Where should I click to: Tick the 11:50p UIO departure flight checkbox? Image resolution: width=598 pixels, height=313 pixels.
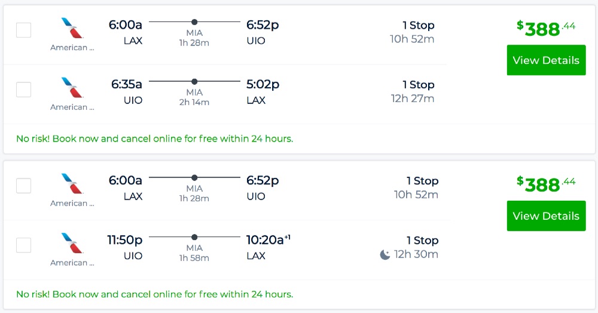pyautogui.click(x=23, y=245)
